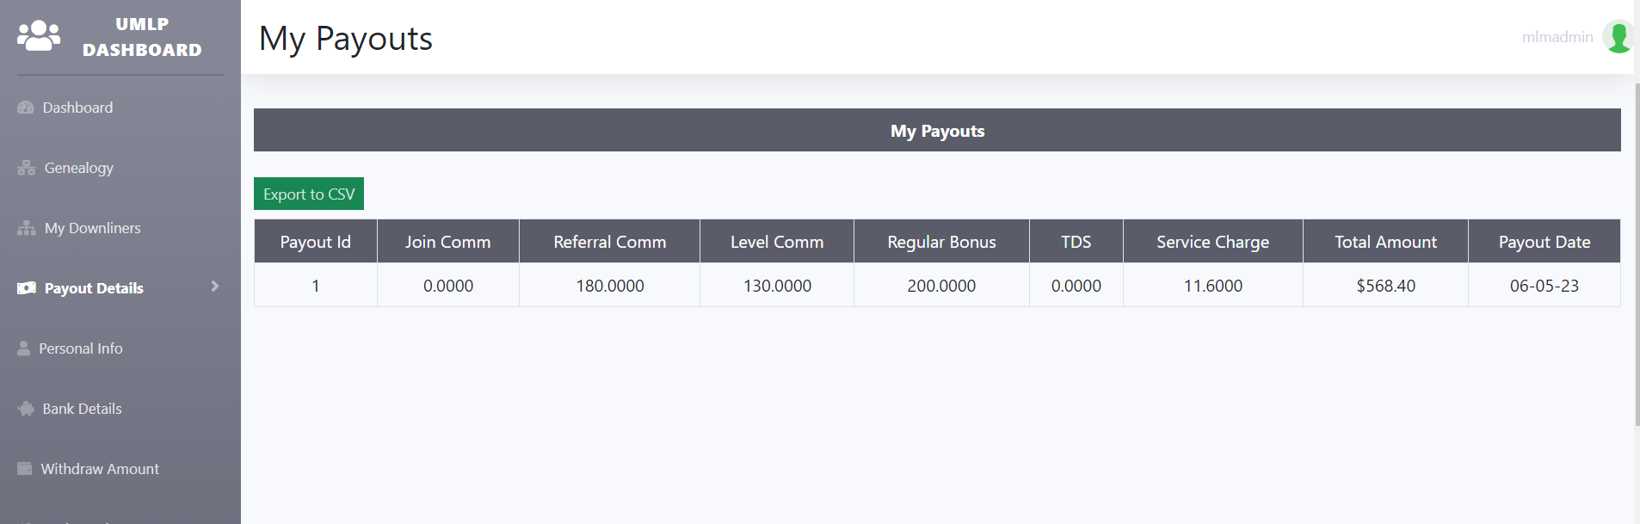Click the green mlmadmin avatar icon
1640x524 pixels.
pos(1618,37)
